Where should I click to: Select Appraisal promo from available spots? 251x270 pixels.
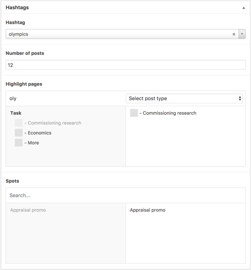click(28, 210)
